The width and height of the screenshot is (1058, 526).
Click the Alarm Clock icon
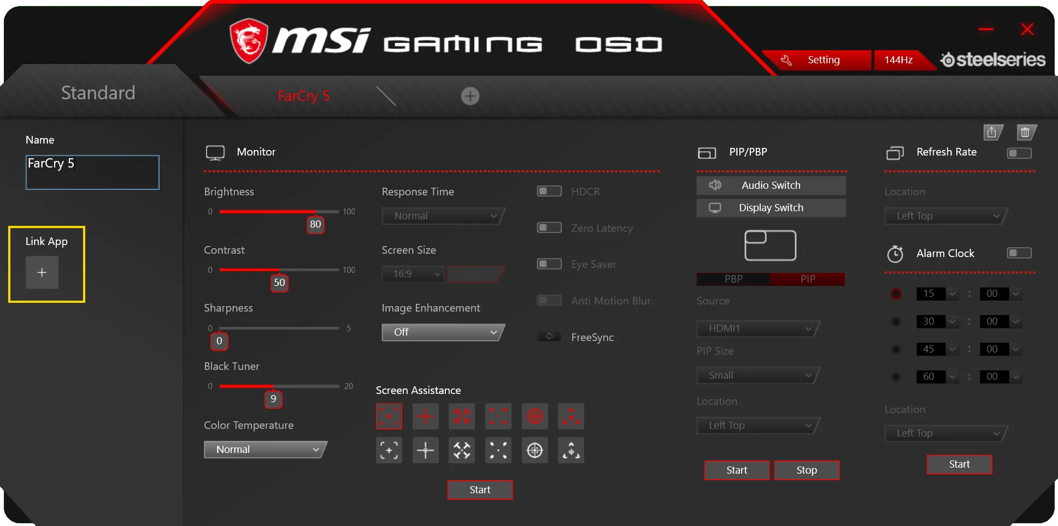895,254
